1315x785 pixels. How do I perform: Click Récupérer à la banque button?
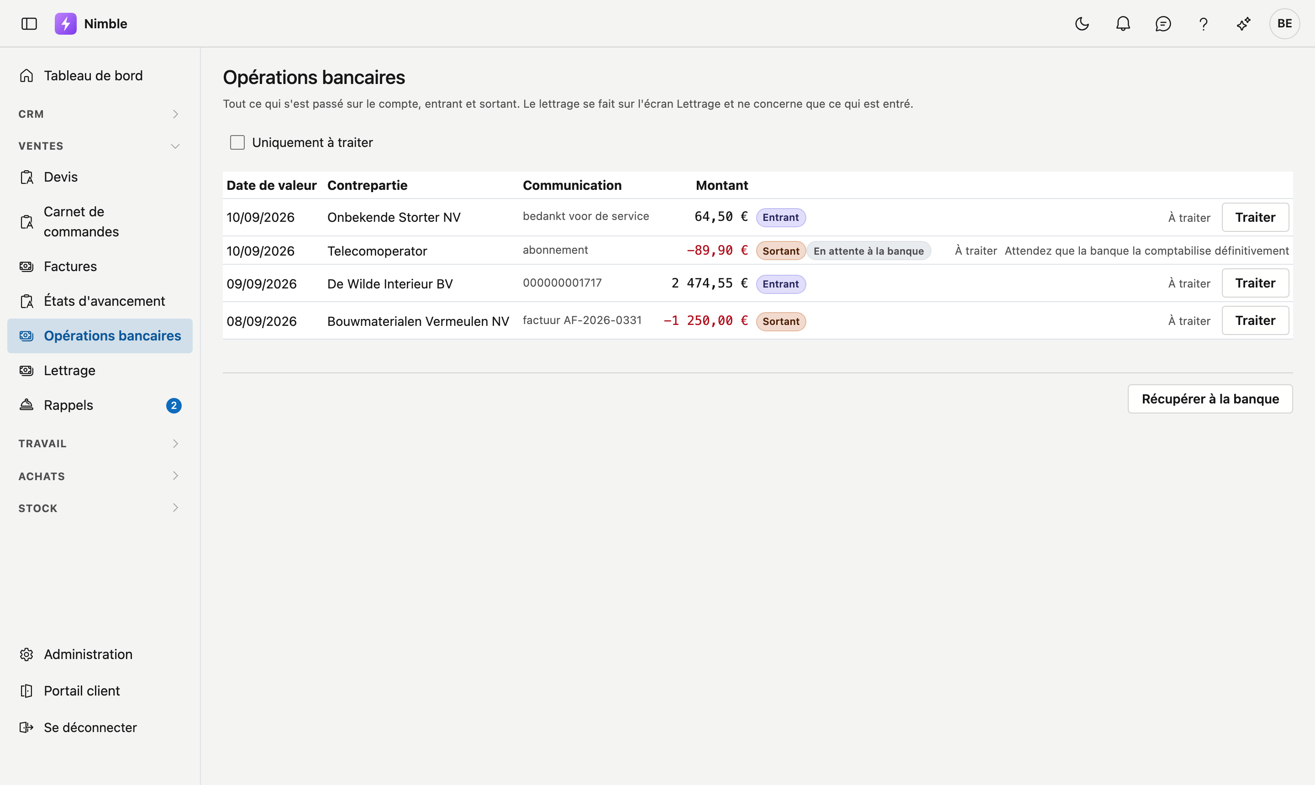click(1210, 399)
